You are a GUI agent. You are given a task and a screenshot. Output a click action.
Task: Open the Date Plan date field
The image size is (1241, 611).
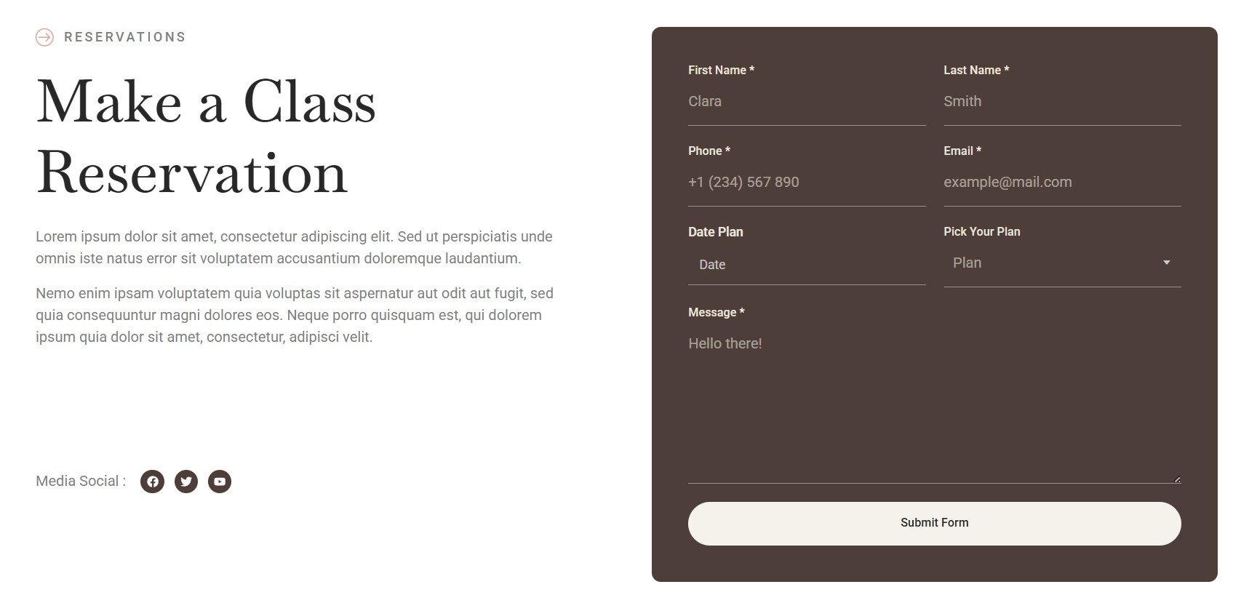click(807, 265)
